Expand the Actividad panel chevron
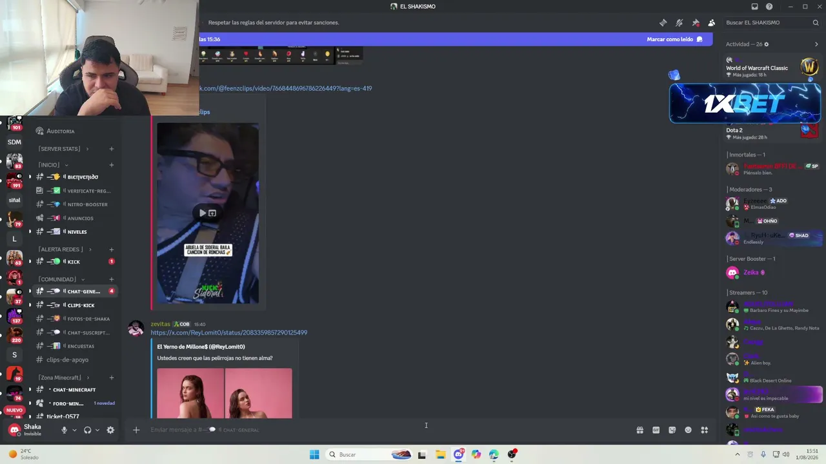The image size is (826, 464). coord(816,44)
